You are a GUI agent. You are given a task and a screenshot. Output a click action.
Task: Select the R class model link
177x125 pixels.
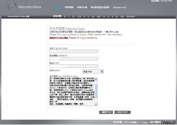pos(108,17)
